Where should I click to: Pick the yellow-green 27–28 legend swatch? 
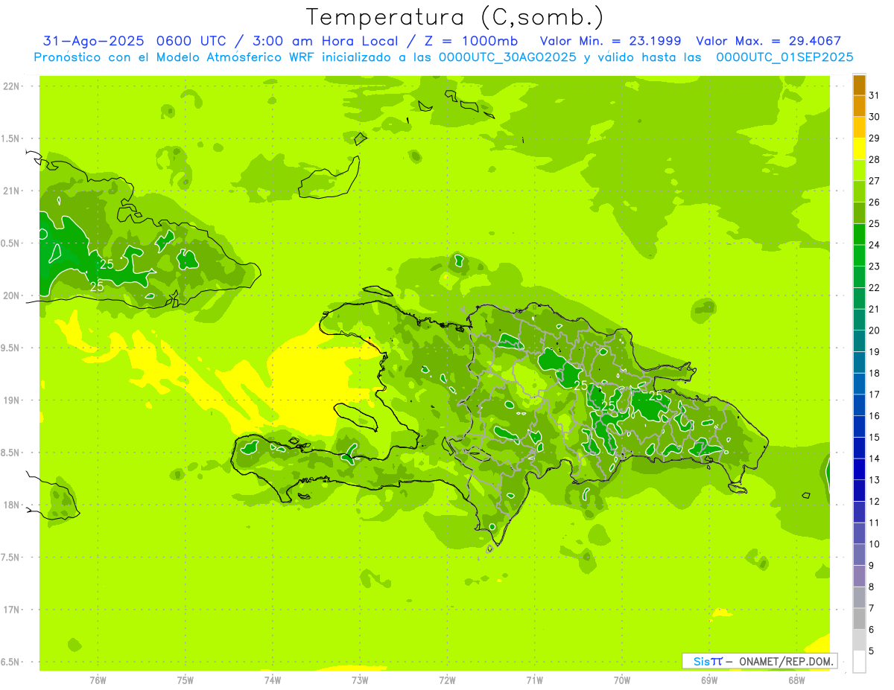[859, 170]
